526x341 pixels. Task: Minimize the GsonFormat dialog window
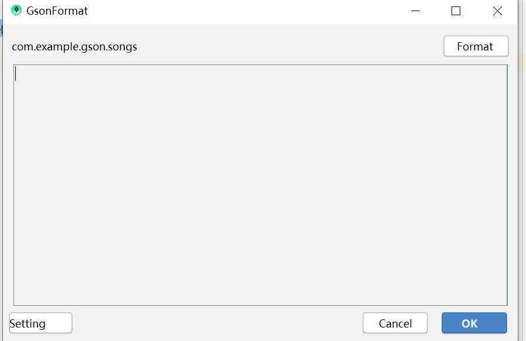(415, 11)
